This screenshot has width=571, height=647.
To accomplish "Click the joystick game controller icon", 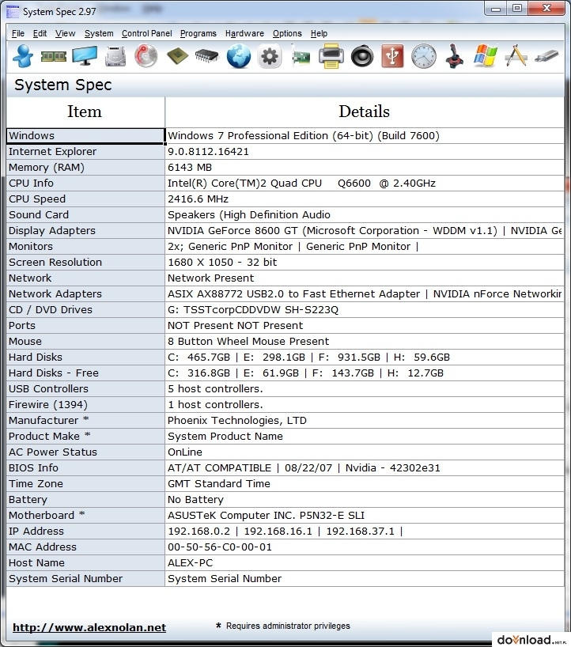I will click(454, 56).
